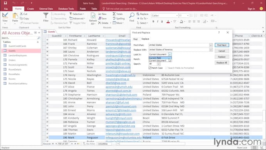
Task: Expand subdatasheet for guest 175 Nicole
Action: pos(47,79)
